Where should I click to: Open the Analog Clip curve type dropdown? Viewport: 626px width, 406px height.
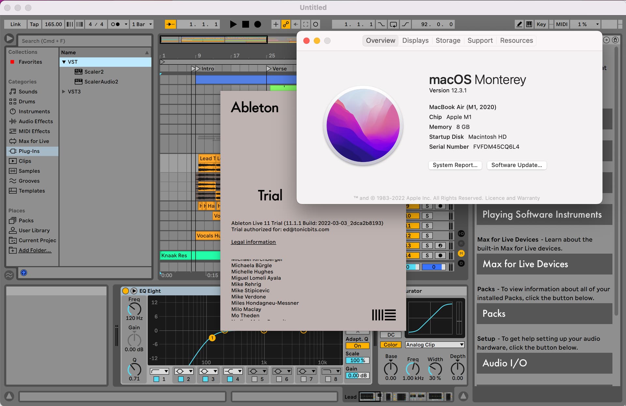(435, 344)
